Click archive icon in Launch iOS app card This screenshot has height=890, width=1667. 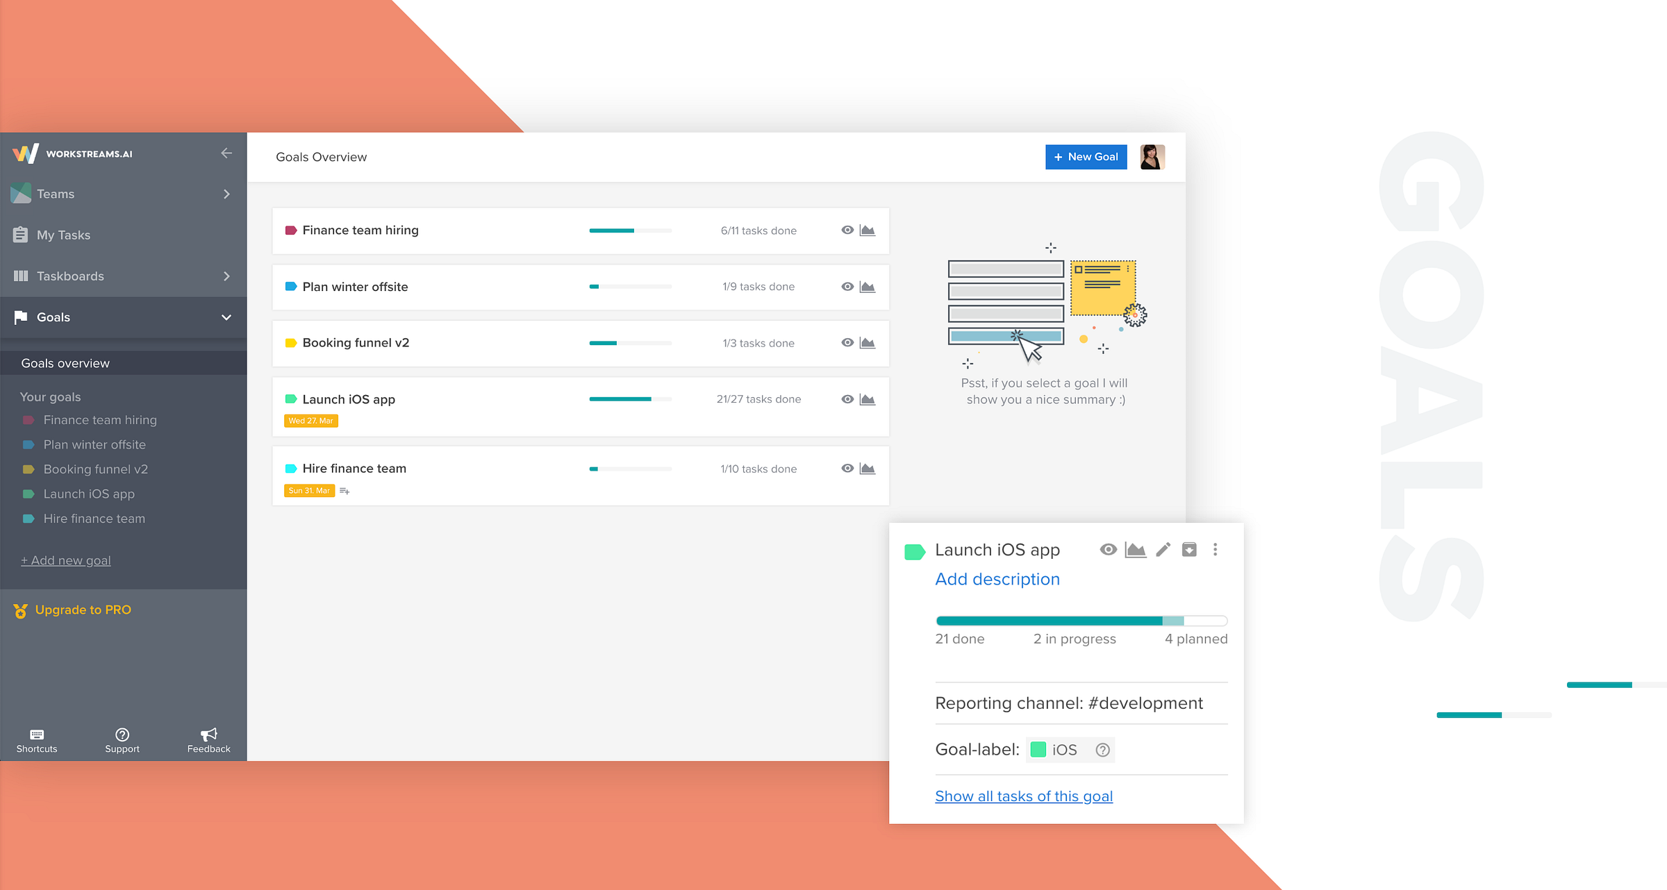[1189, 550]
